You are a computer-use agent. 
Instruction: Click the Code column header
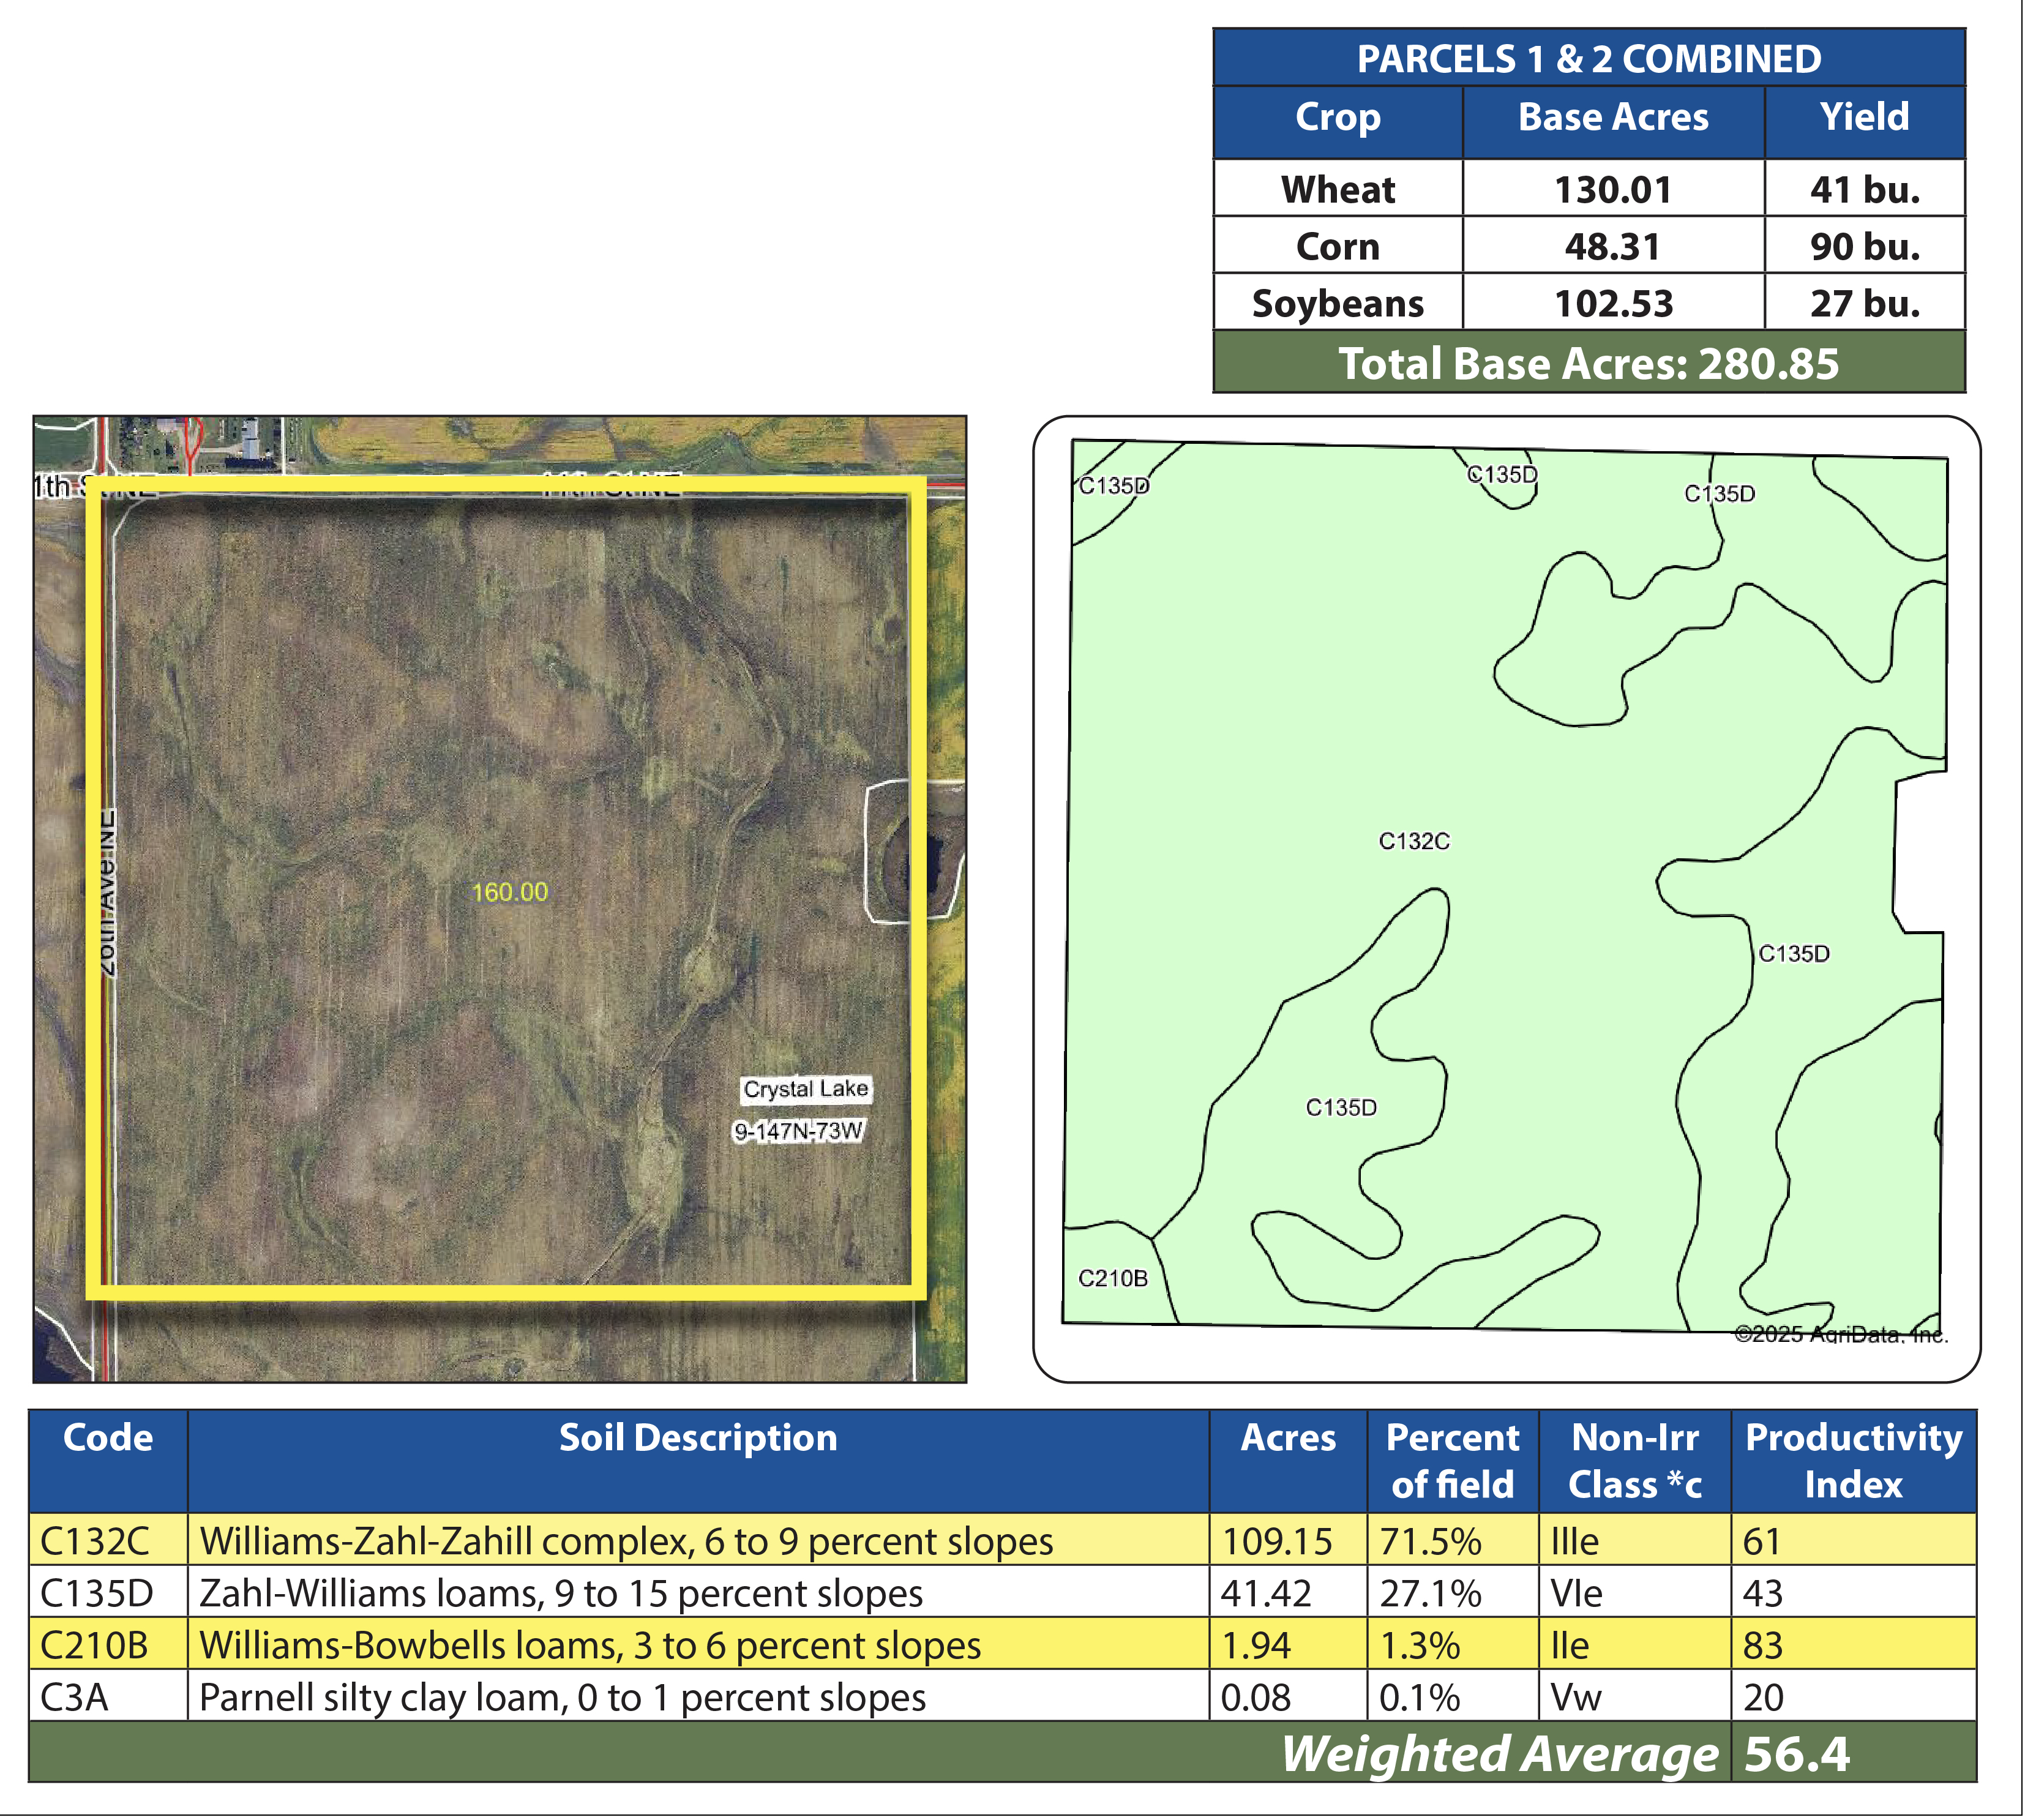108,1438
